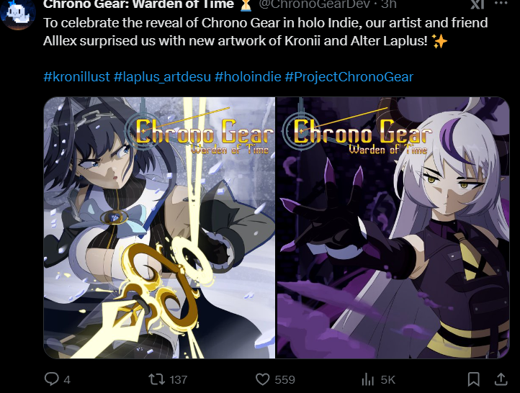Click the Grok icon on the post

(x=477, y=4)
